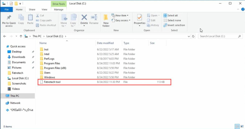Sort by Size column header
The width and height of the screenshot is (245, 129).
[152, 43]
